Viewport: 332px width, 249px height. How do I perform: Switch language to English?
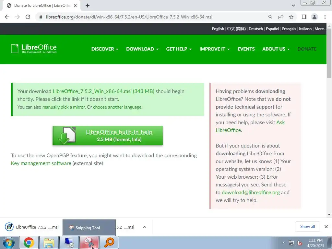pos(218,29)
